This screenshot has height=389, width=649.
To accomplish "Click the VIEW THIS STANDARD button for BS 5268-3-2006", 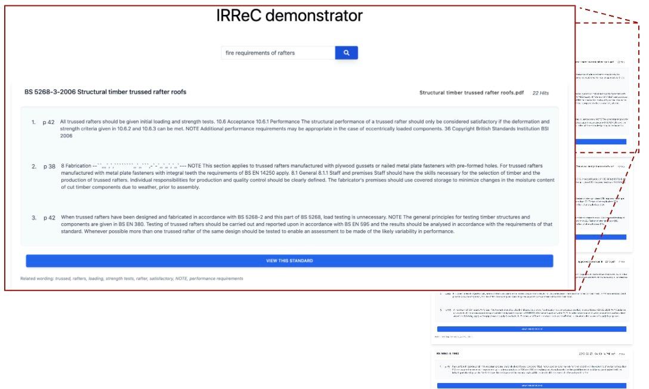I will pos(289,261).
